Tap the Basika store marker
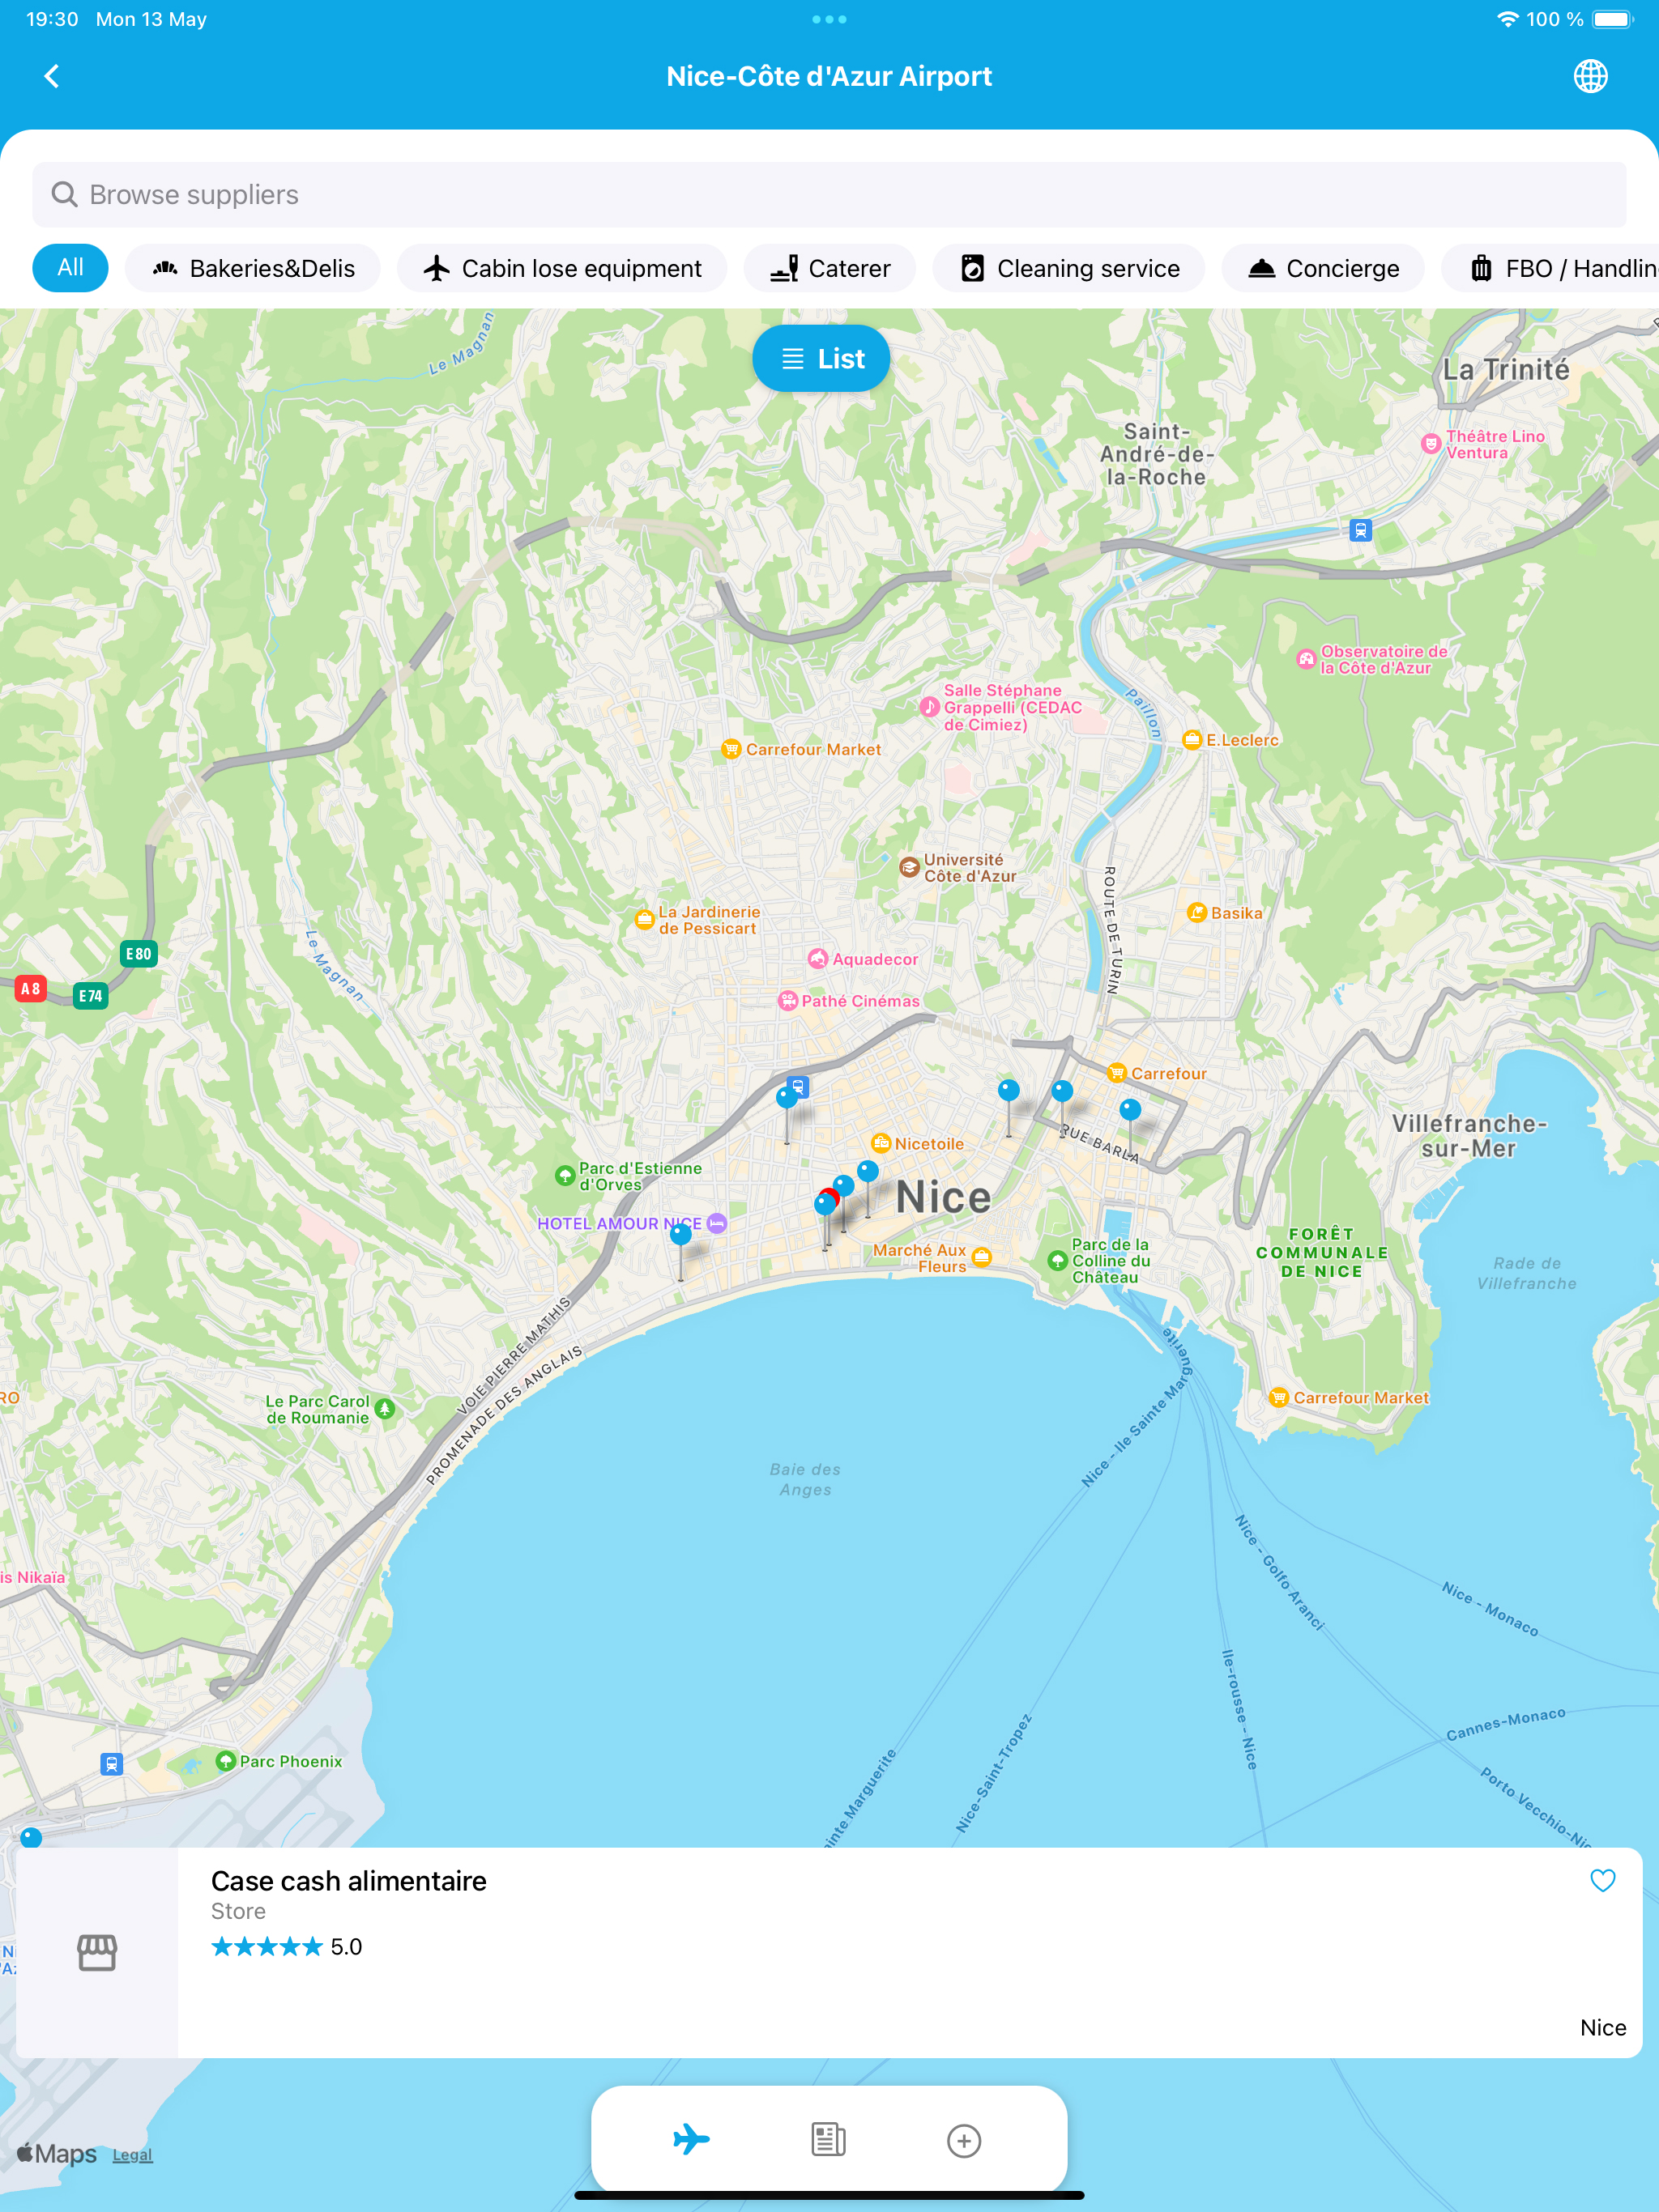Image resolution: width=1659 pixels, height=2212 pixels. 1196,913
